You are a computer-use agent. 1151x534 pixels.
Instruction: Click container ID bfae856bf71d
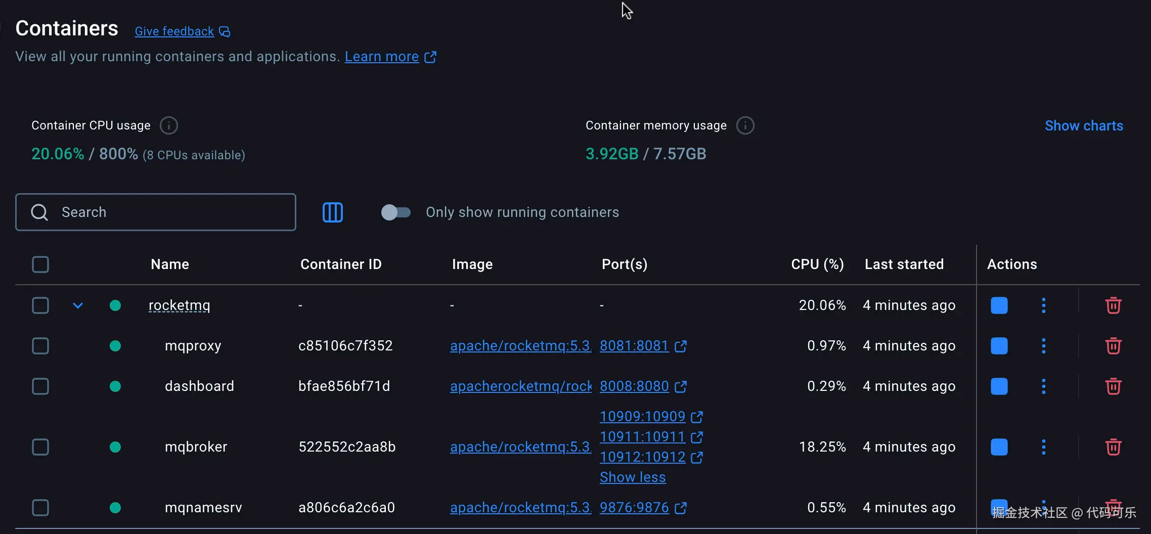[x=344, y=386]
